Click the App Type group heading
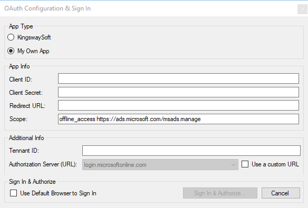The width and height of the screenshot is (308, 208). [21, 26]
